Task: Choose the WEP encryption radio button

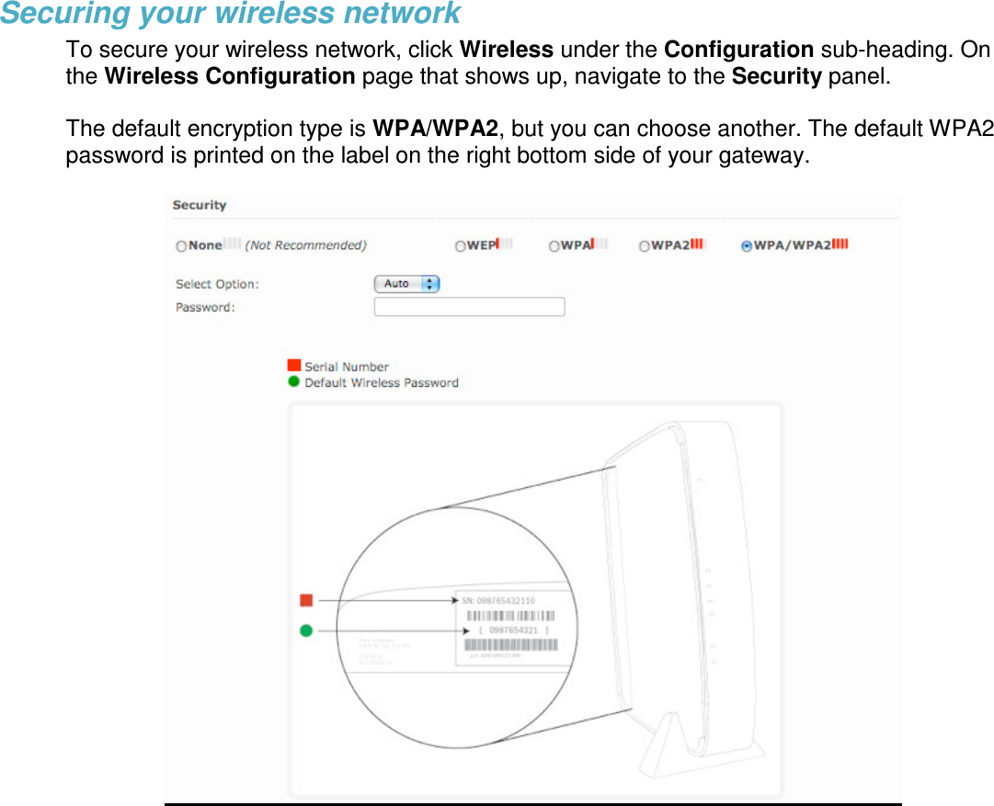Action: (x=461, y=244)
